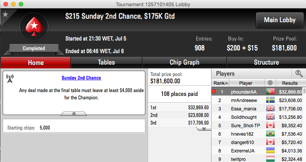The width and height of the screenshot is (306, 162).
Task: Switch to the Tables tab
Action: click(x=106, y=62)
